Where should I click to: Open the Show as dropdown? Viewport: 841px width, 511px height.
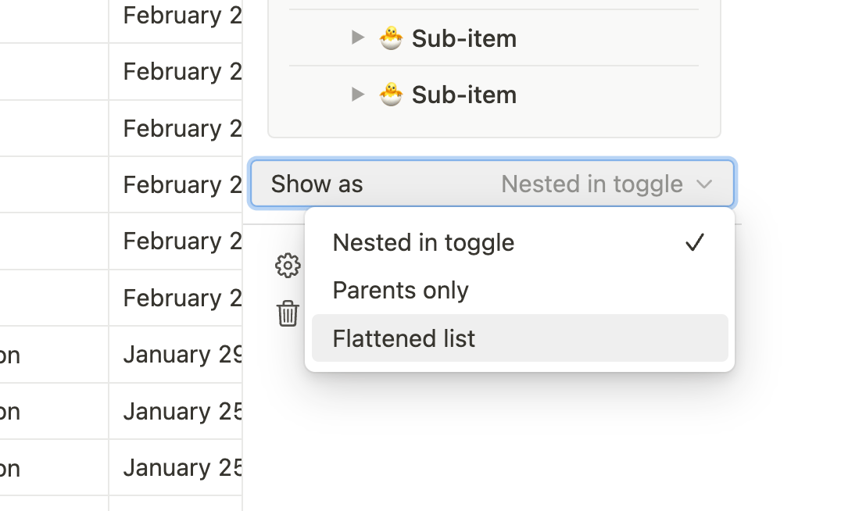[x=492, y=184]
